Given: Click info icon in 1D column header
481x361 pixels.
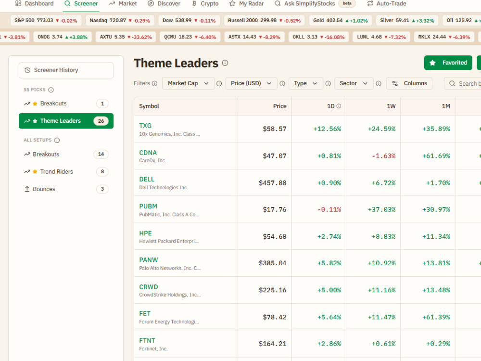Looking at the screenshot, I should pos(339,106).
